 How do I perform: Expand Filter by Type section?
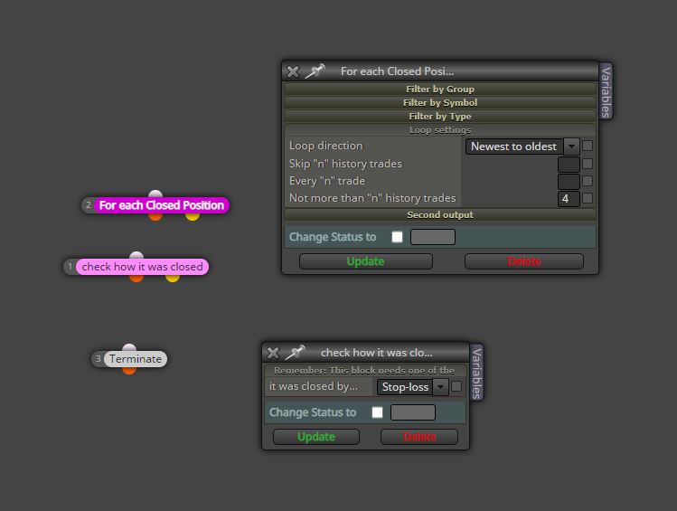click(440, 116)
